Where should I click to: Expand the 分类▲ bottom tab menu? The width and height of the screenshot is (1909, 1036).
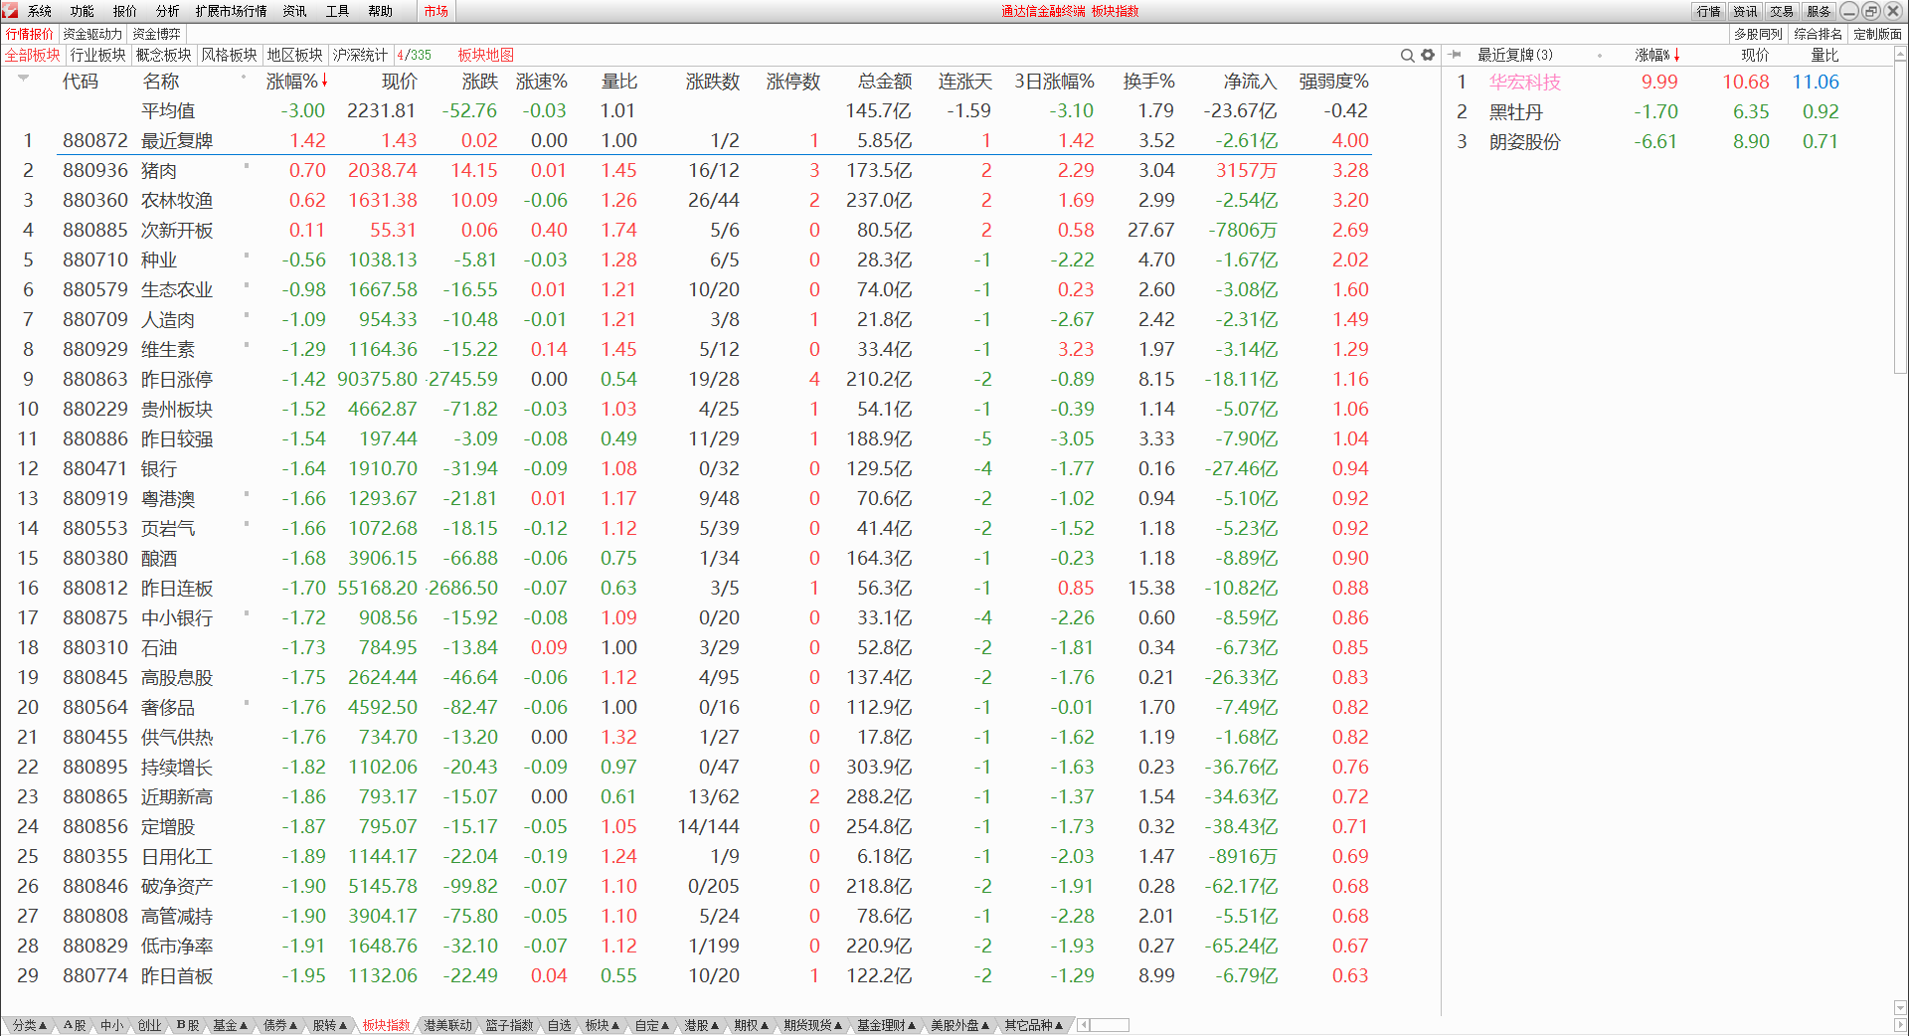coord(29,1025)
